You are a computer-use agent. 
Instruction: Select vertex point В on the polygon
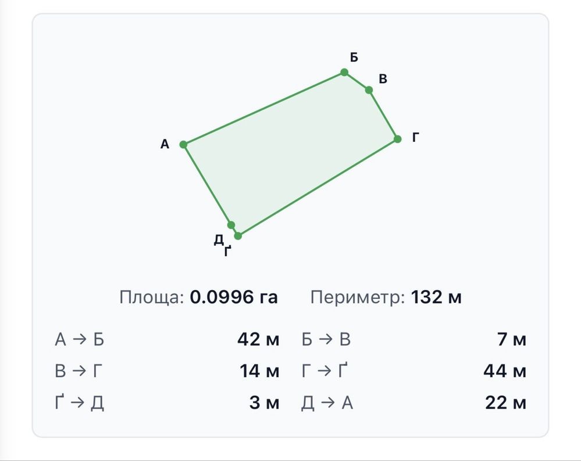pos(369,90)
